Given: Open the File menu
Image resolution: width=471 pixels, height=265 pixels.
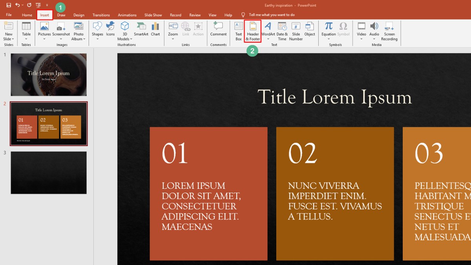Looking at the screenshot, I should click(x=9, y=15).
